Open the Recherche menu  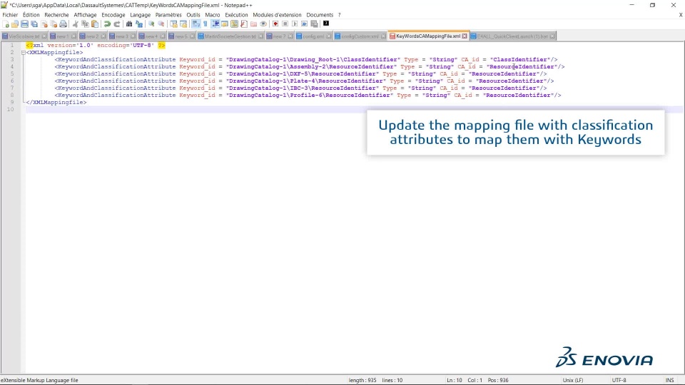(56, 15)
